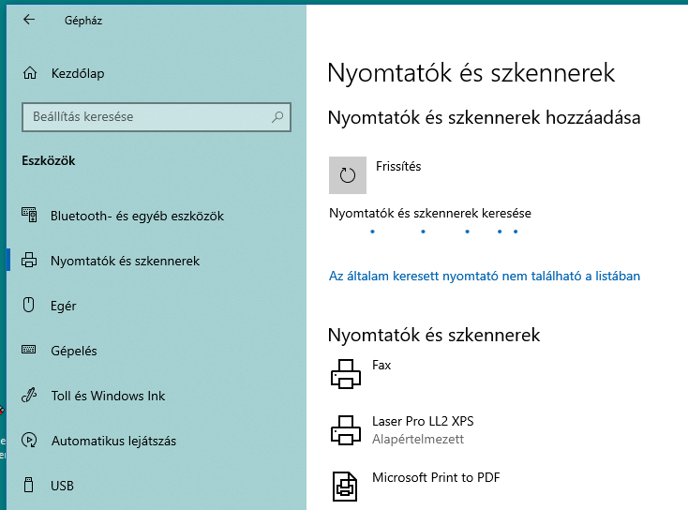Click the Kezdőlap home icon
688x510 pixels.
[30, 73]
